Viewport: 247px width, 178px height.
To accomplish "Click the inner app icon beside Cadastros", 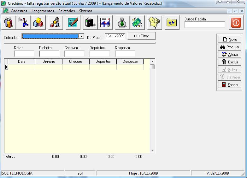I will pos(6,11).
